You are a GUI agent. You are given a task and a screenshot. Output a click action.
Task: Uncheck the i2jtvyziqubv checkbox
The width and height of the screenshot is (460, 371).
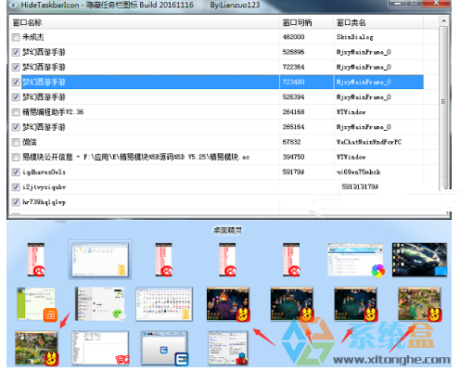tap(16, 187)
